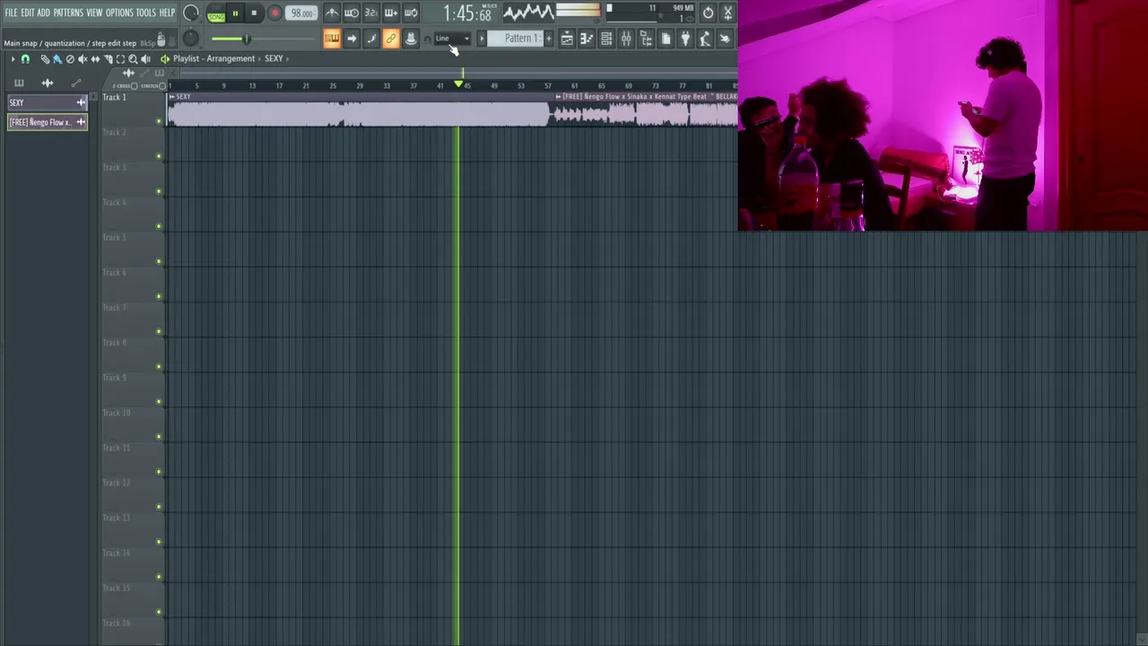Click the project pages copy icon
This screenshot has width=1148, height=646.
(x=665, y=39)
